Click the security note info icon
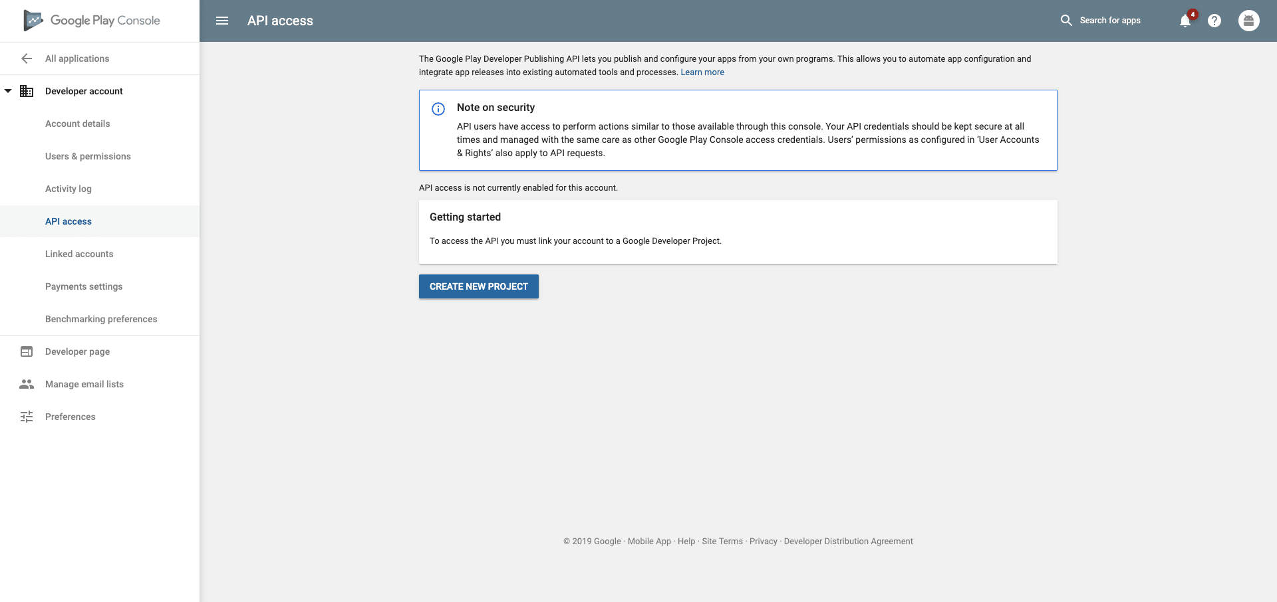Image resolution: width=1277 pixels, height=602 pixels. pos(438,109)
